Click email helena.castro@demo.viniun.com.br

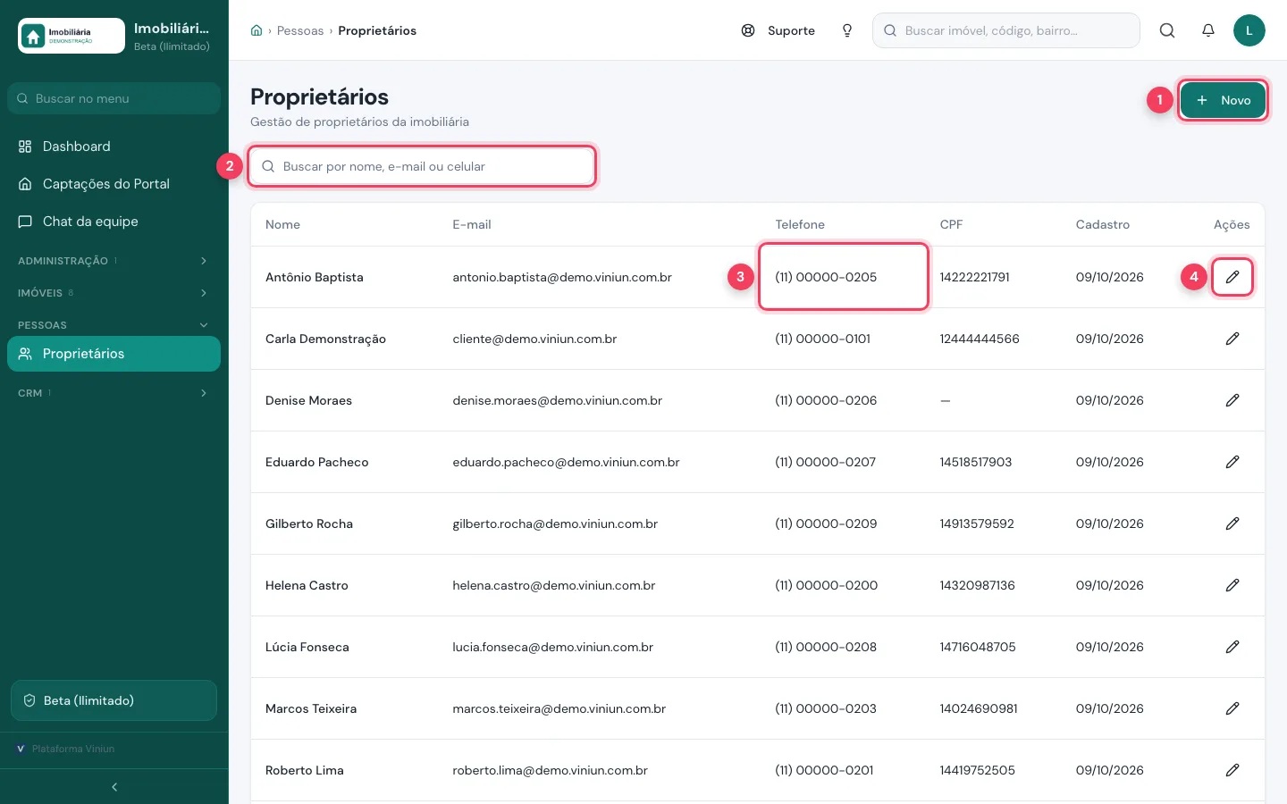pyautogui.click(x=554, y=585)
